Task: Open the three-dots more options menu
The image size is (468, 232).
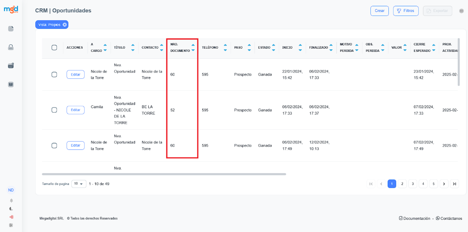Action: (462, 11)
